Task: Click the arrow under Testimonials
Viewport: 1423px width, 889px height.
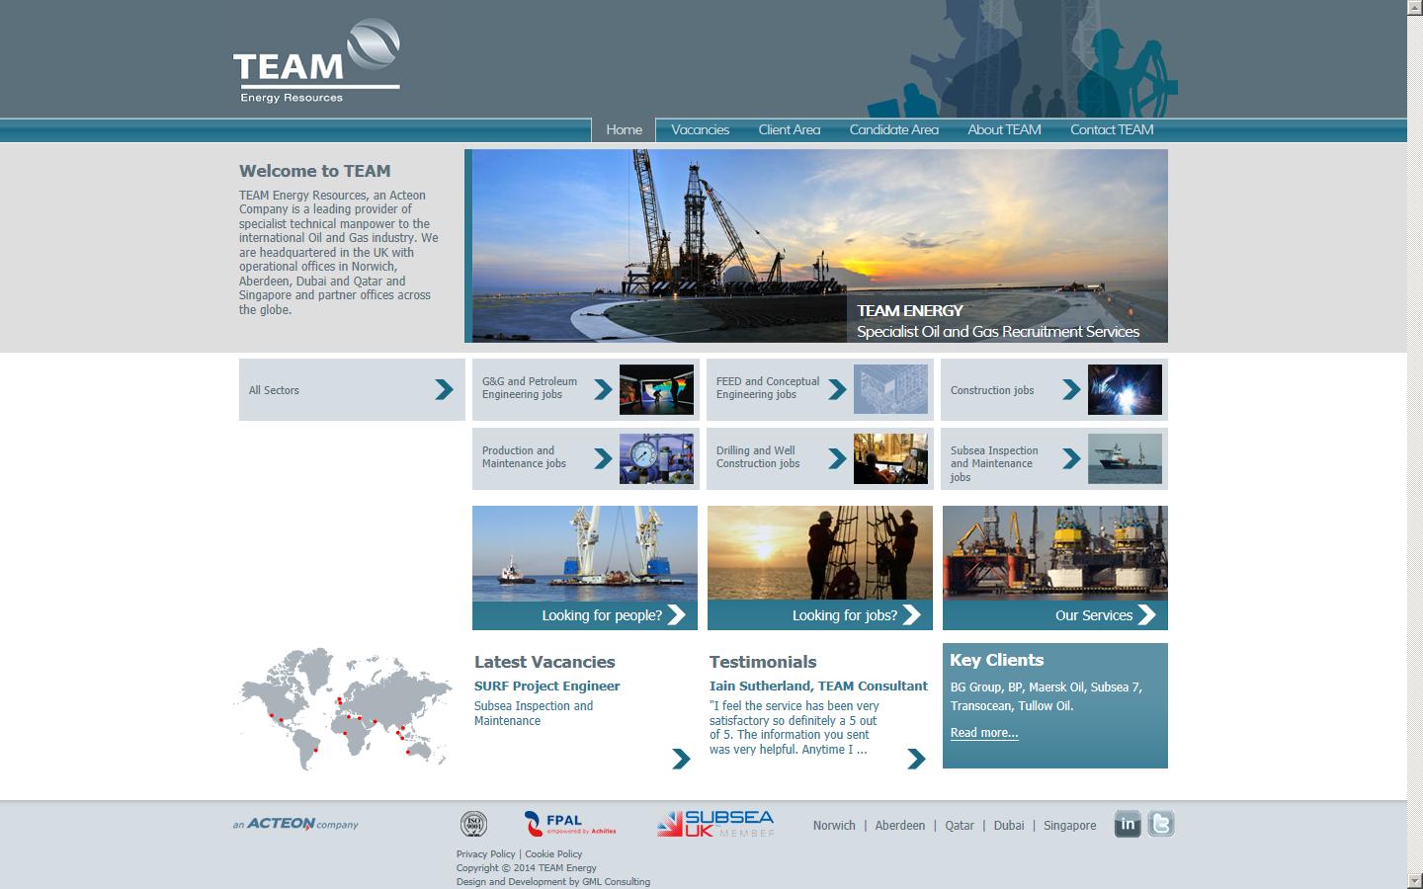Action: coord(916,759)
